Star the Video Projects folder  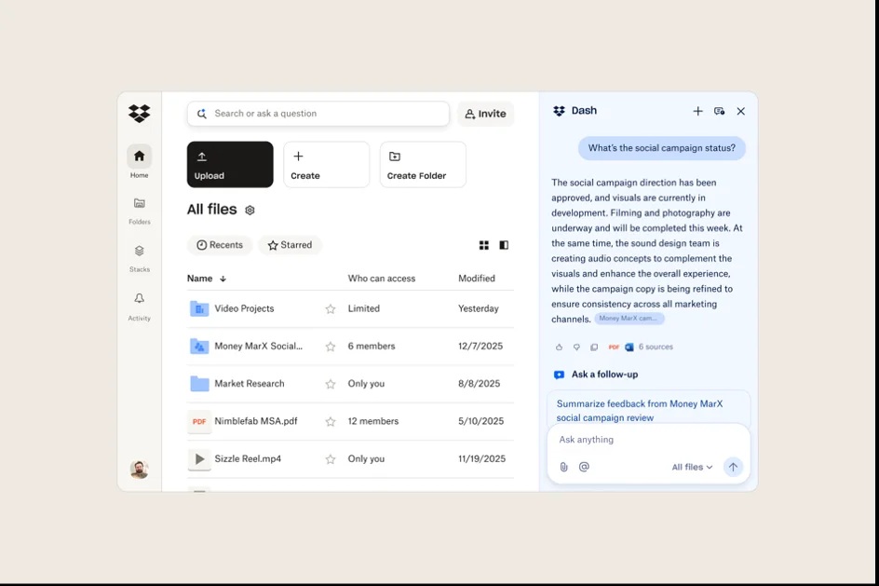click(330, 309)
